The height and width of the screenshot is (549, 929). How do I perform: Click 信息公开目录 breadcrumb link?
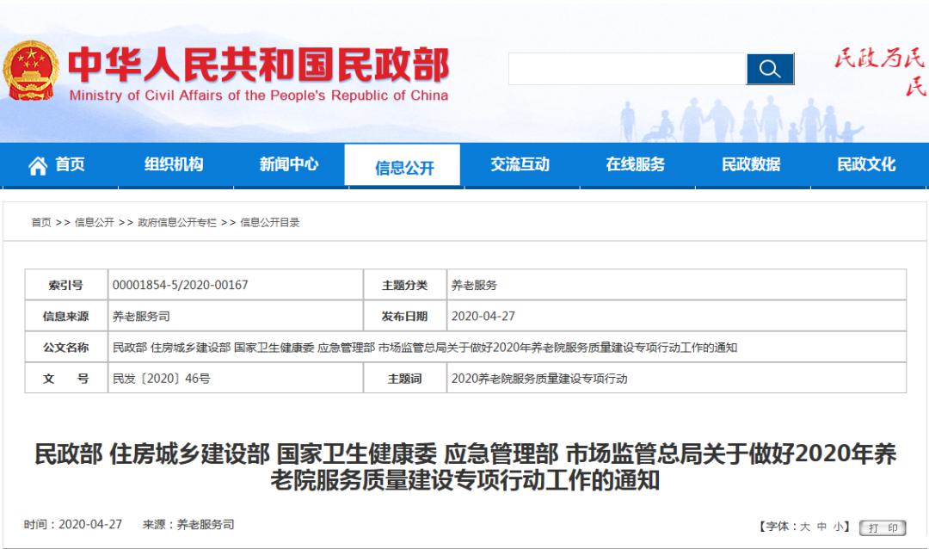[269, 222]
